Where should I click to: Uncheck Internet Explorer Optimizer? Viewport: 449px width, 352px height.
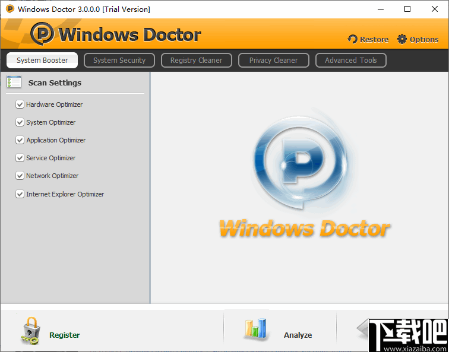coord(20,194)
